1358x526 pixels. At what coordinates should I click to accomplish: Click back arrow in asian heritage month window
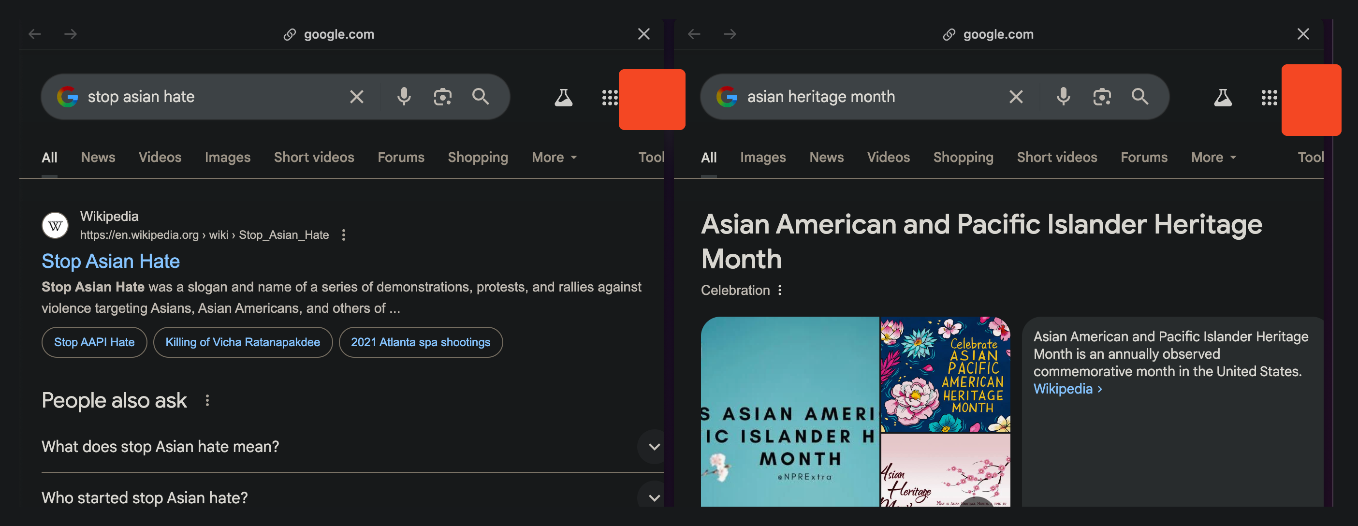[x=694, y=34]
